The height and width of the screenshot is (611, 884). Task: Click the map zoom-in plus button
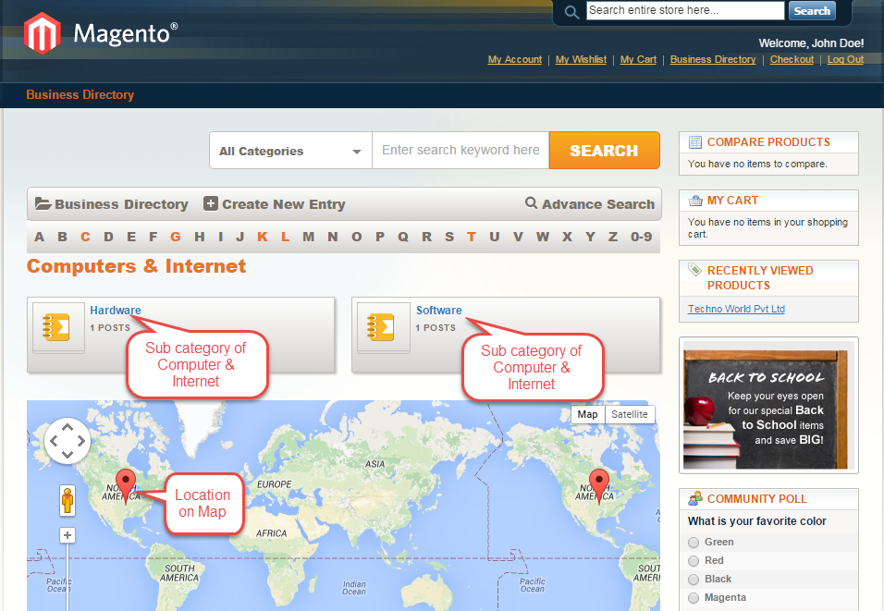68,535
